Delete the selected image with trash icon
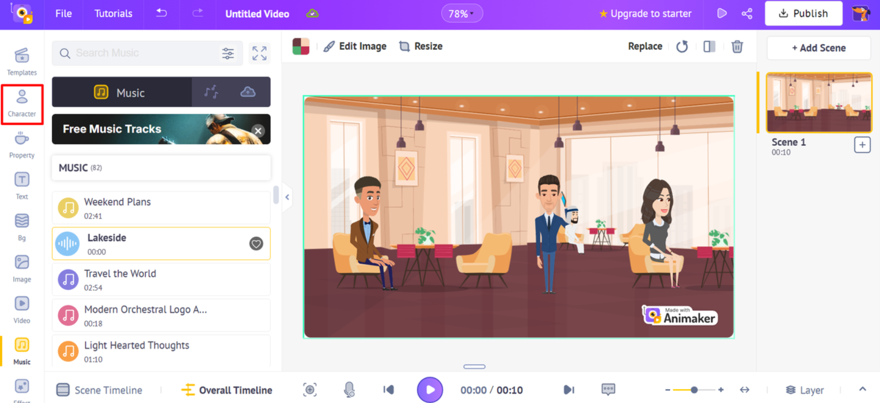This screenshot has width=880, height=403. tap(737, 46)
